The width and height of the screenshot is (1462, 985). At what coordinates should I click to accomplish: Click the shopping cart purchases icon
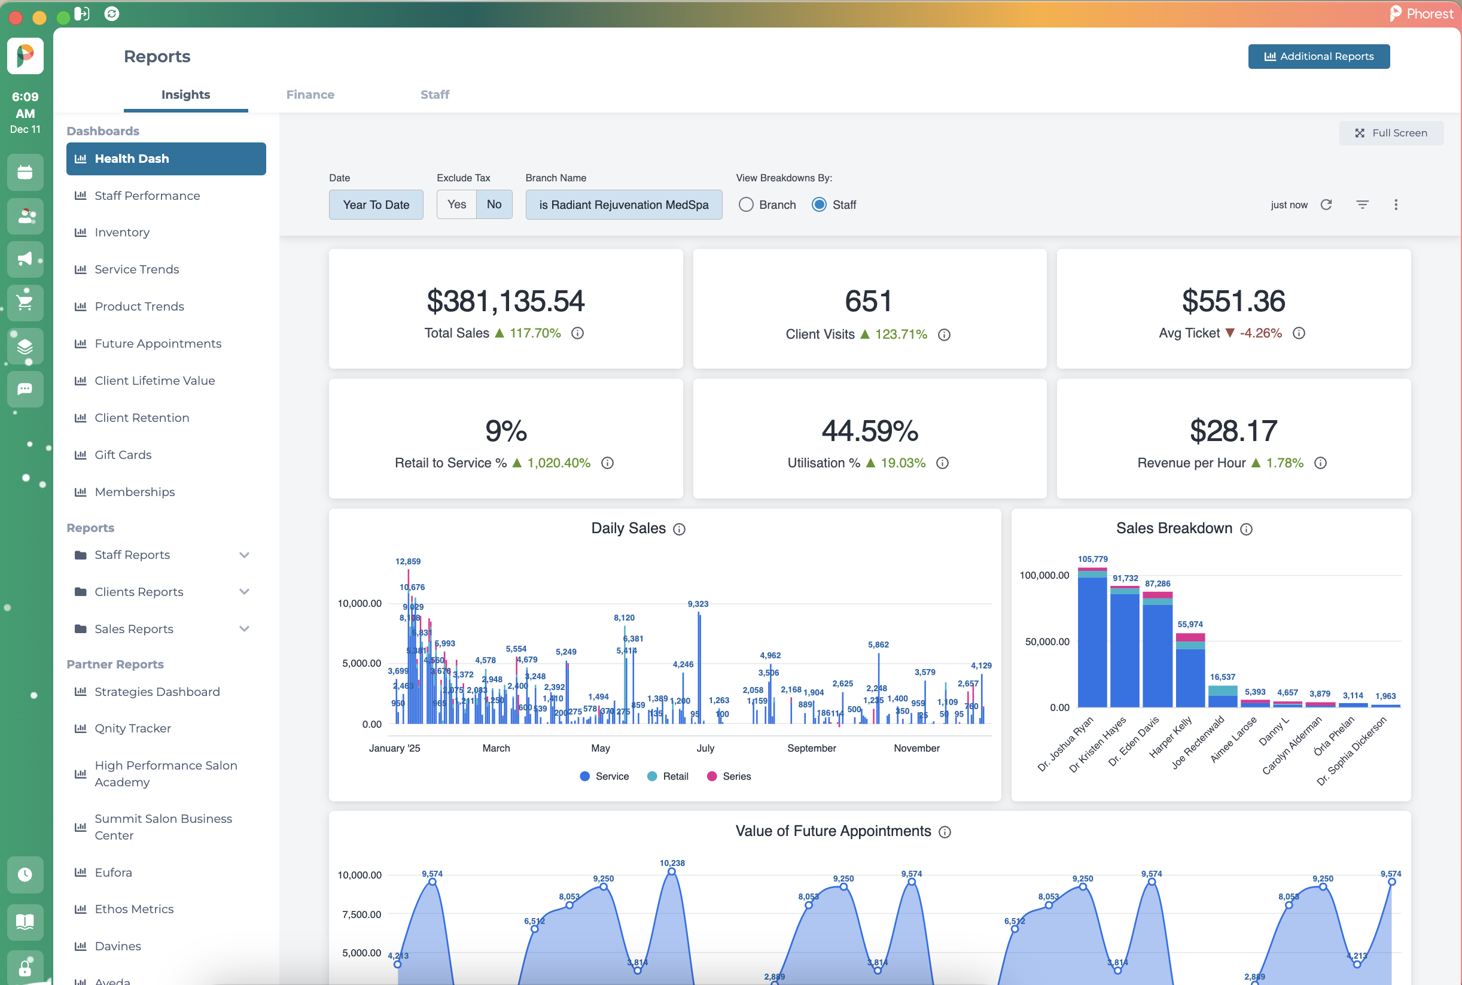(x=25, y=303)
